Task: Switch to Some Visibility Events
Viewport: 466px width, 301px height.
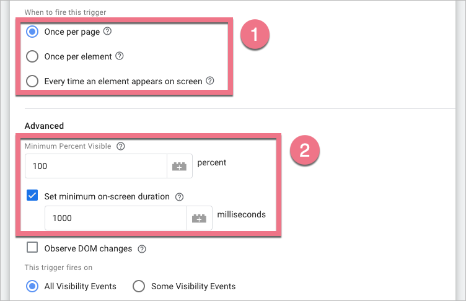Action: coord(139,286)
